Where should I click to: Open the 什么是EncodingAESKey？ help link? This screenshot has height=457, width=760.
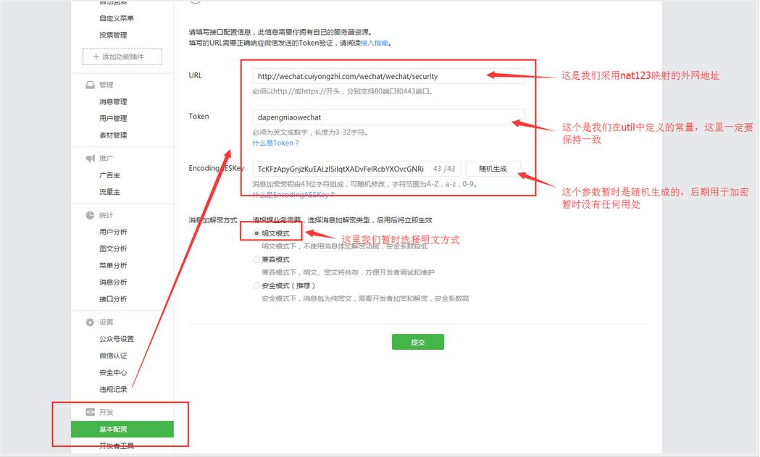293,195
